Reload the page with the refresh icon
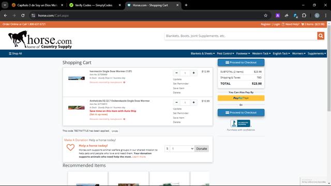Viewport: 331px width, 186px height. click(x=23, y=16)
